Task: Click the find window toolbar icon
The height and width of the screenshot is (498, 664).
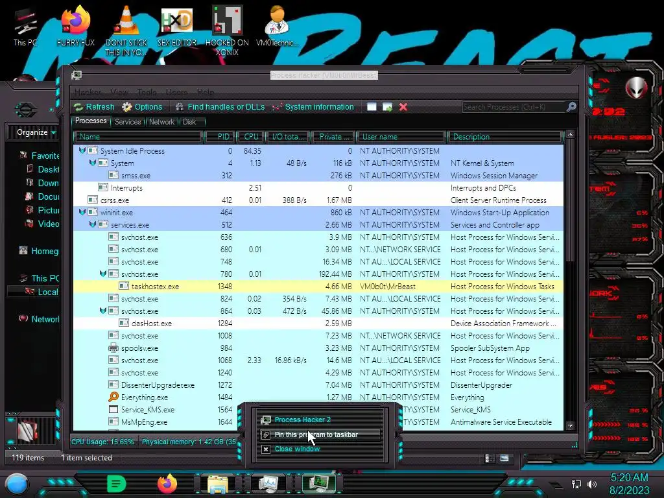Action: point(372,107)
